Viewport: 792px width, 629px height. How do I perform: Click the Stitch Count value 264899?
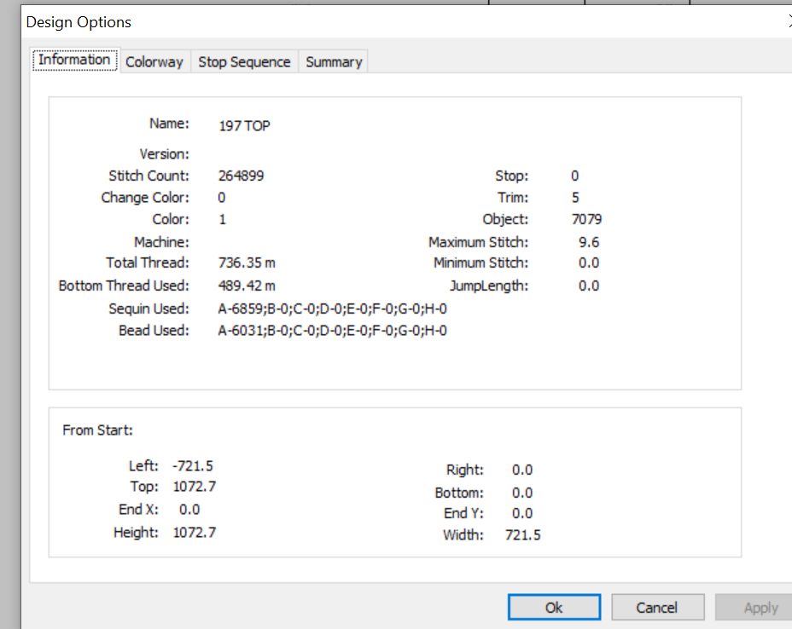(241, 176)
